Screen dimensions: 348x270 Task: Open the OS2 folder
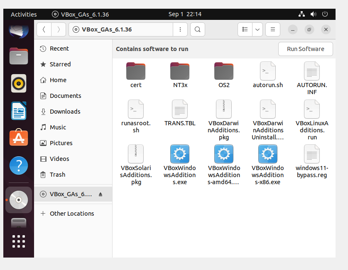(x=224, y=75)
